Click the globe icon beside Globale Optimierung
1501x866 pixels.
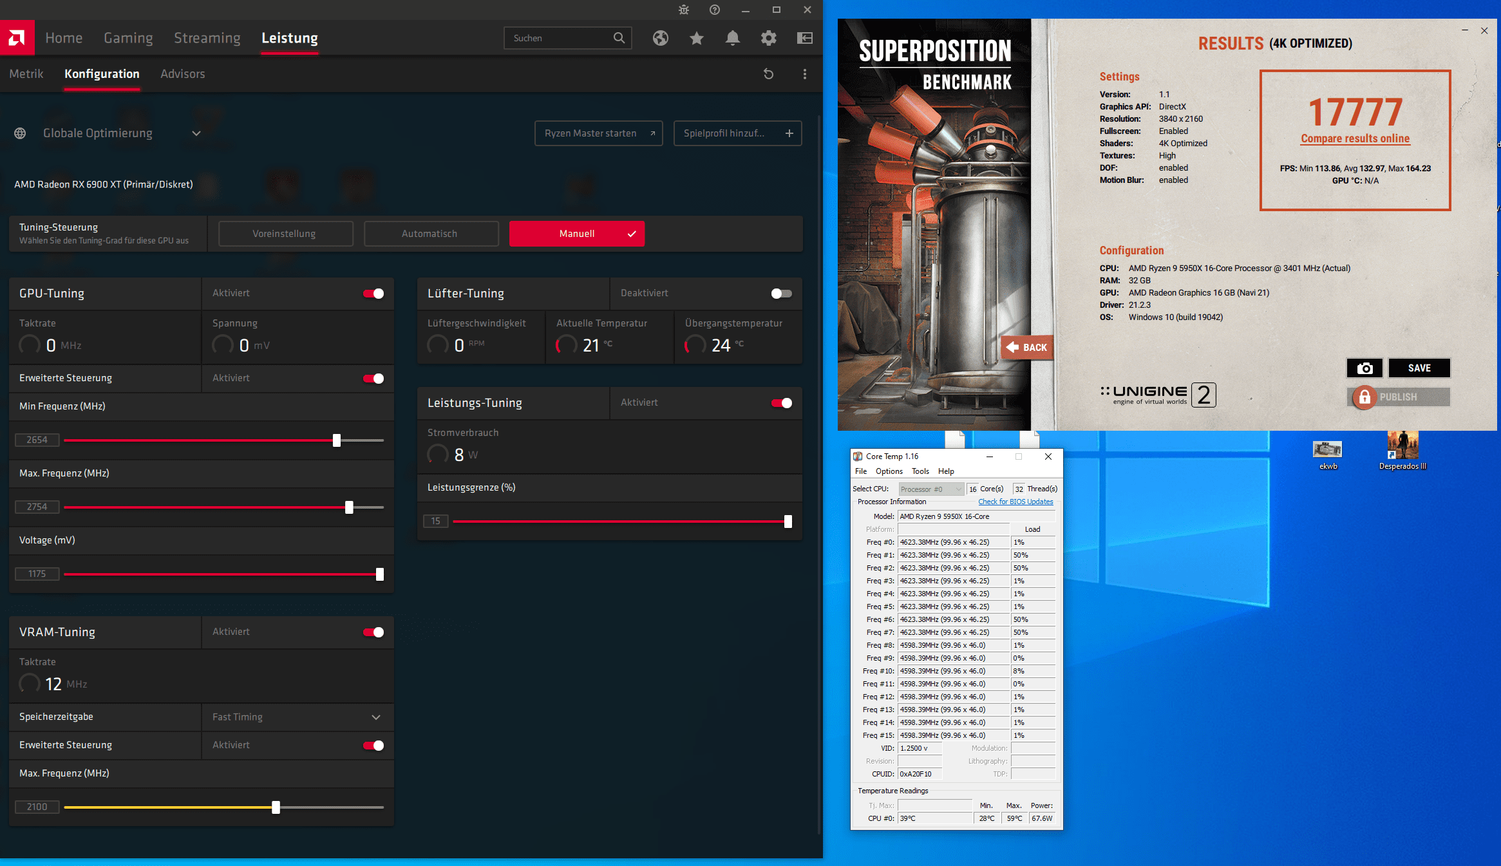click(x=20, y=133)
